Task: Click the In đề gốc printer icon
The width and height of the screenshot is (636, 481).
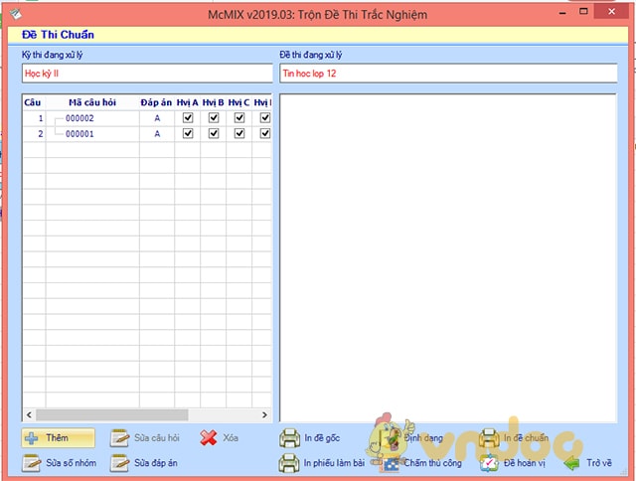Action: pos(289,438)
